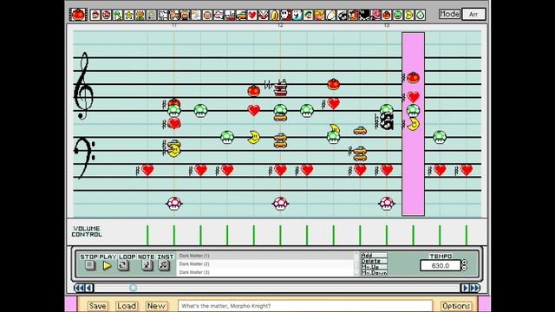The height and width of the screenshot is (312, 555).
Task: Click the Save button
Action: tap(97, 306)
